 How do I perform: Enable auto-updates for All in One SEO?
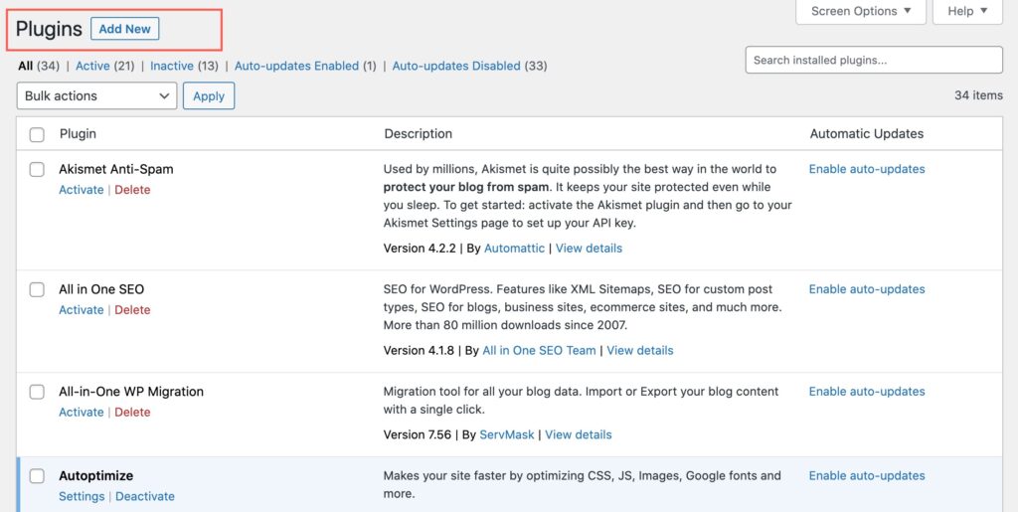(x=867, y=288)
